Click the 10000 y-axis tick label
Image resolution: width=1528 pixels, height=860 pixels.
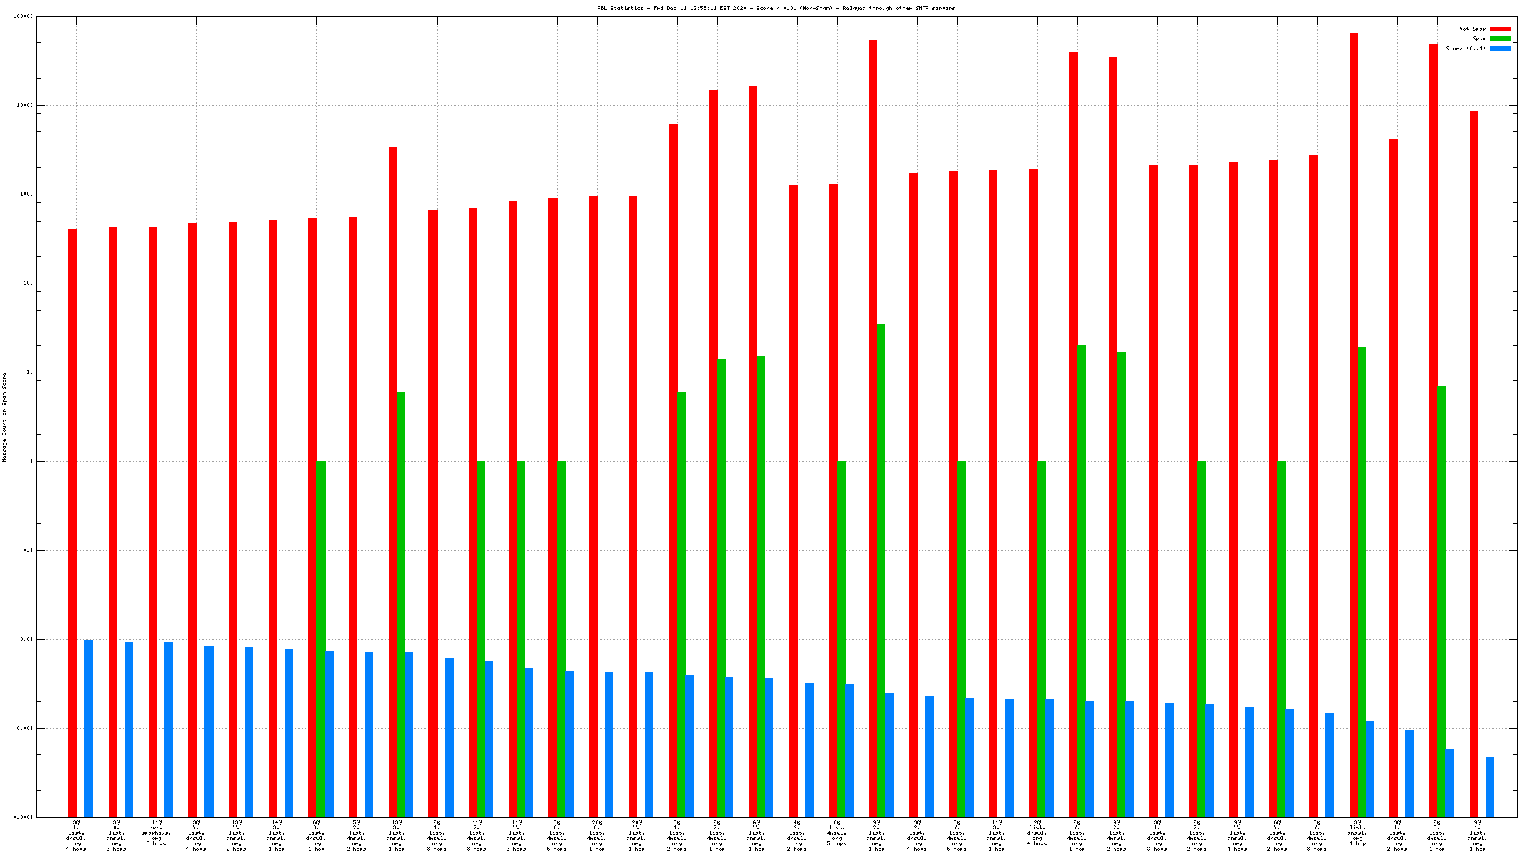pyautogui.click(x=25, y=105)
